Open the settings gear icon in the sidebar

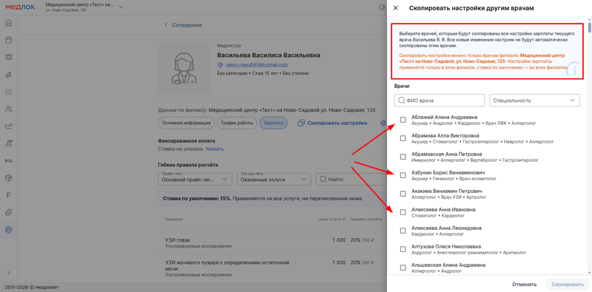9,229
